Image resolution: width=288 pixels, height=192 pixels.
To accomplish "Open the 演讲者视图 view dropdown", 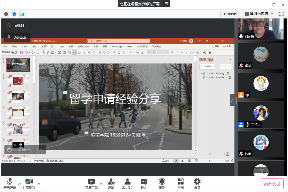I will pyautogui.click(x=259, y=14).
